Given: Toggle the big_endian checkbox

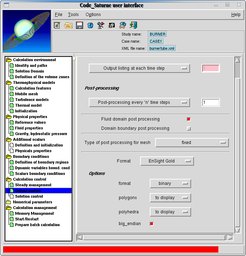Looking at the screenshot, I should point(152,224).
